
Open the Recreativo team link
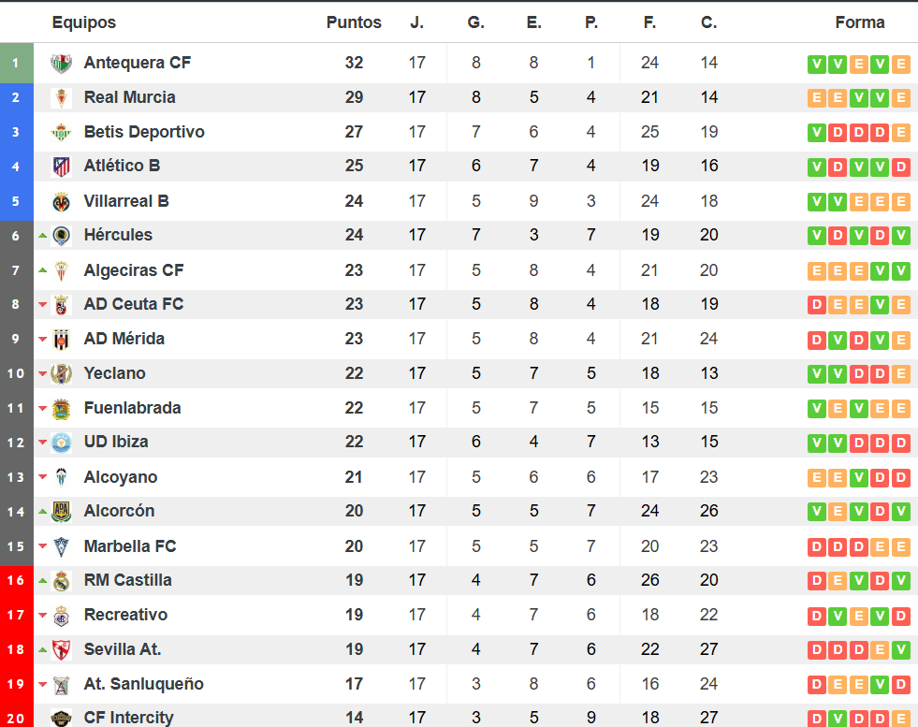coord(125,615)
